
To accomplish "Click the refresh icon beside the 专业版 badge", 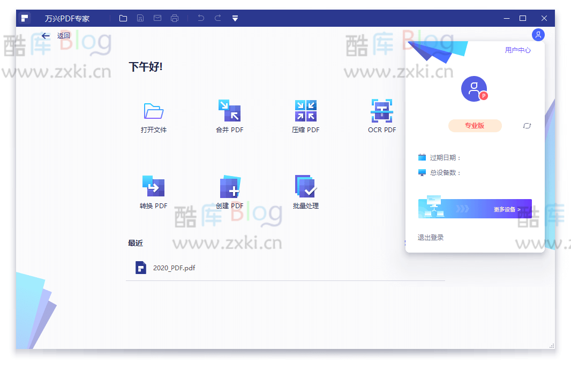I will point(527,125).
